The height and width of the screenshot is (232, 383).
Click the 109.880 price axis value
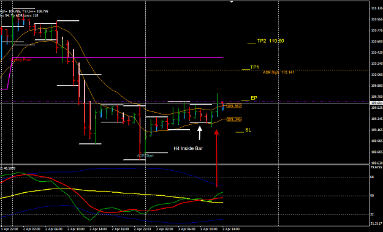[x=376, y=86]
